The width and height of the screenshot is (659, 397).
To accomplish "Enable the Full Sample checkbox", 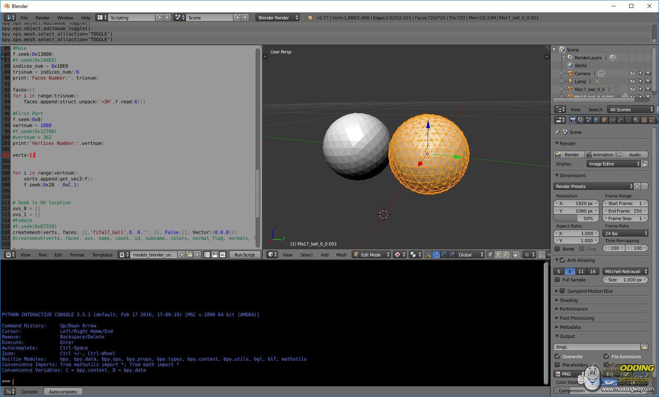I will [558, 280].
